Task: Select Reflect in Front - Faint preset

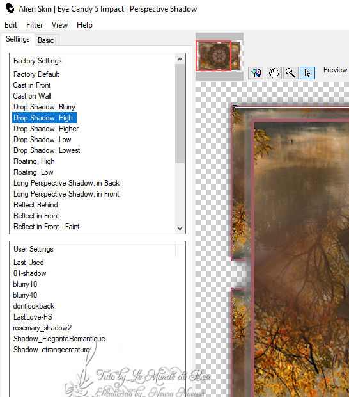Action: pos(47,227)
